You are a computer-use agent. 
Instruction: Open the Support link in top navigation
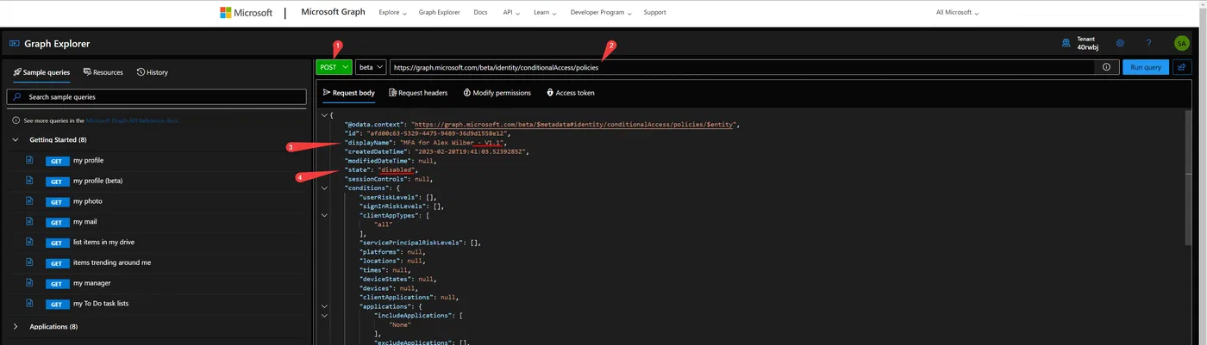[654, 13]
